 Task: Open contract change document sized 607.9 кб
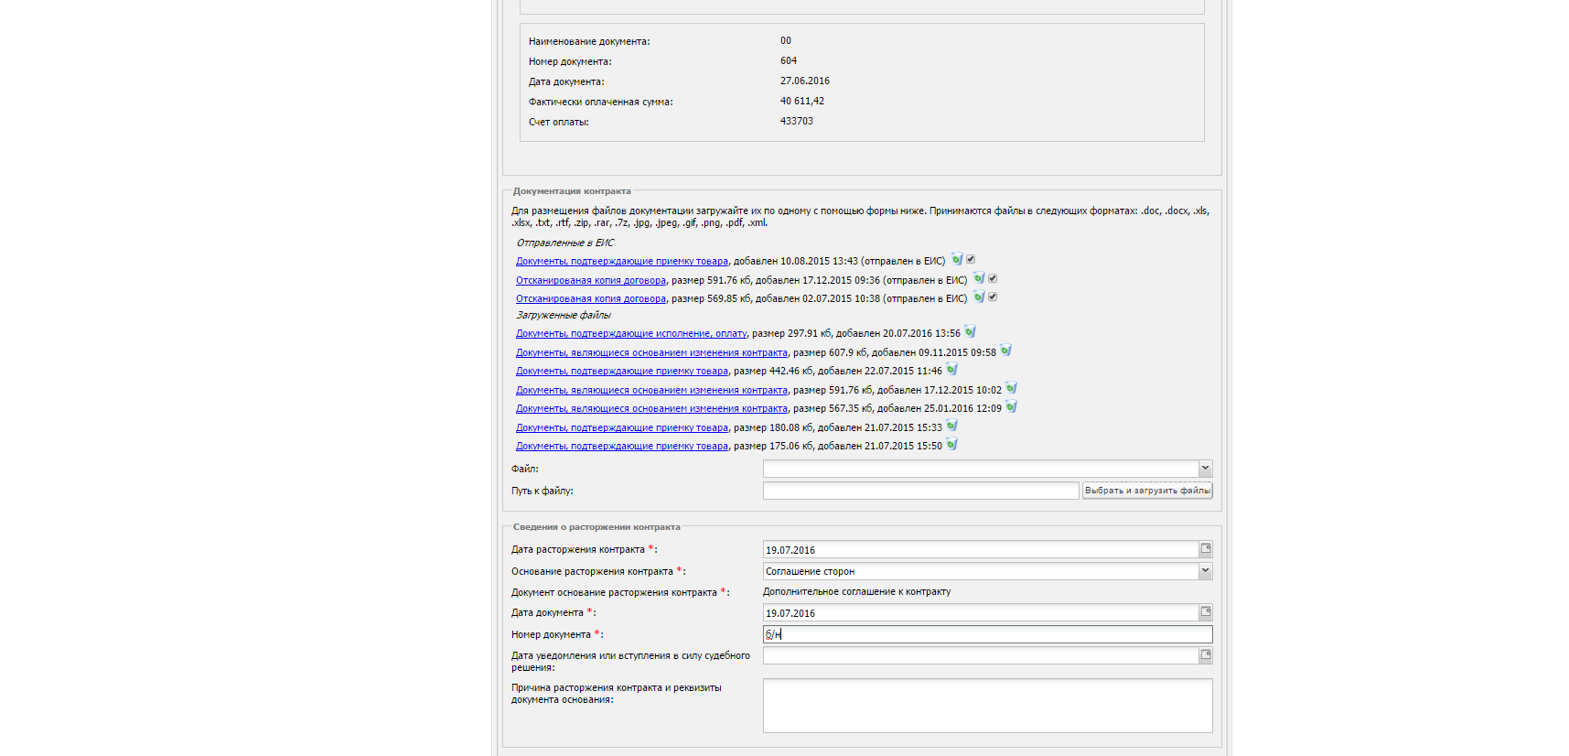pyautogui.click(x=651, y=353)
